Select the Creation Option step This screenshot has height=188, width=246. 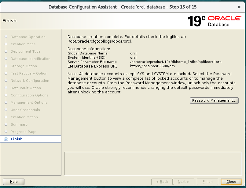click(24, 117)
